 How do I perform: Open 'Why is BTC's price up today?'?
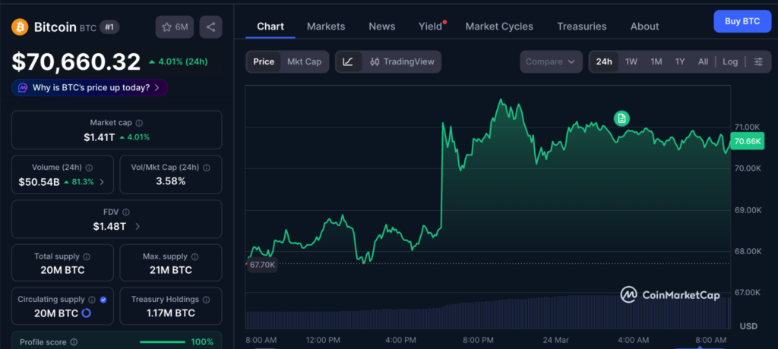pyautogui.click(x=90, y=88)
